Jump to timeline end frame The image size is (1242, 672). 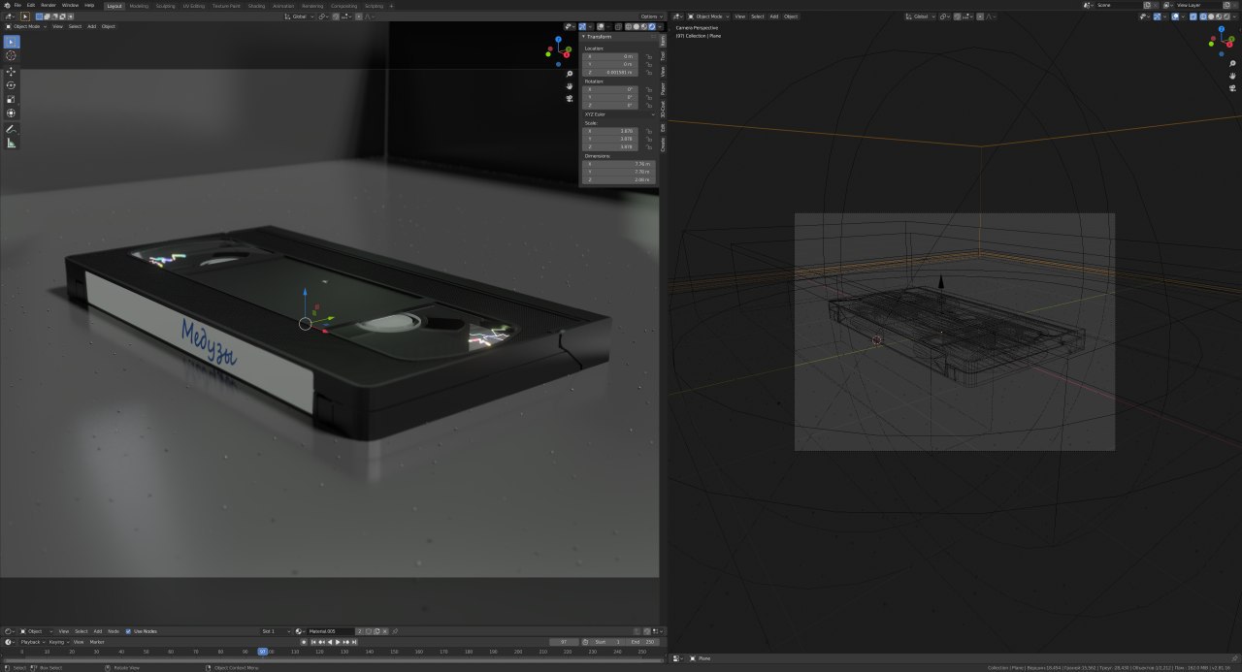pos(354,642)
